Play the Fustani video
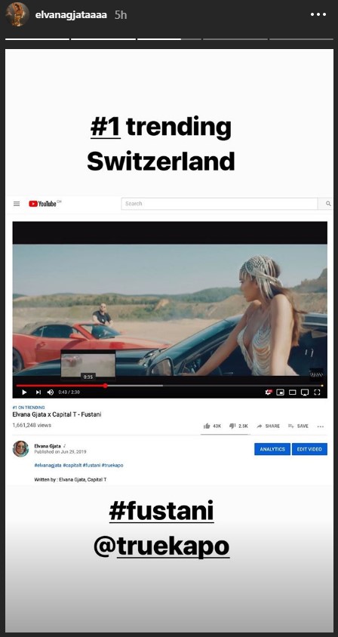The height and width of the screenshot is (637, 338). [x=24, y=392]
